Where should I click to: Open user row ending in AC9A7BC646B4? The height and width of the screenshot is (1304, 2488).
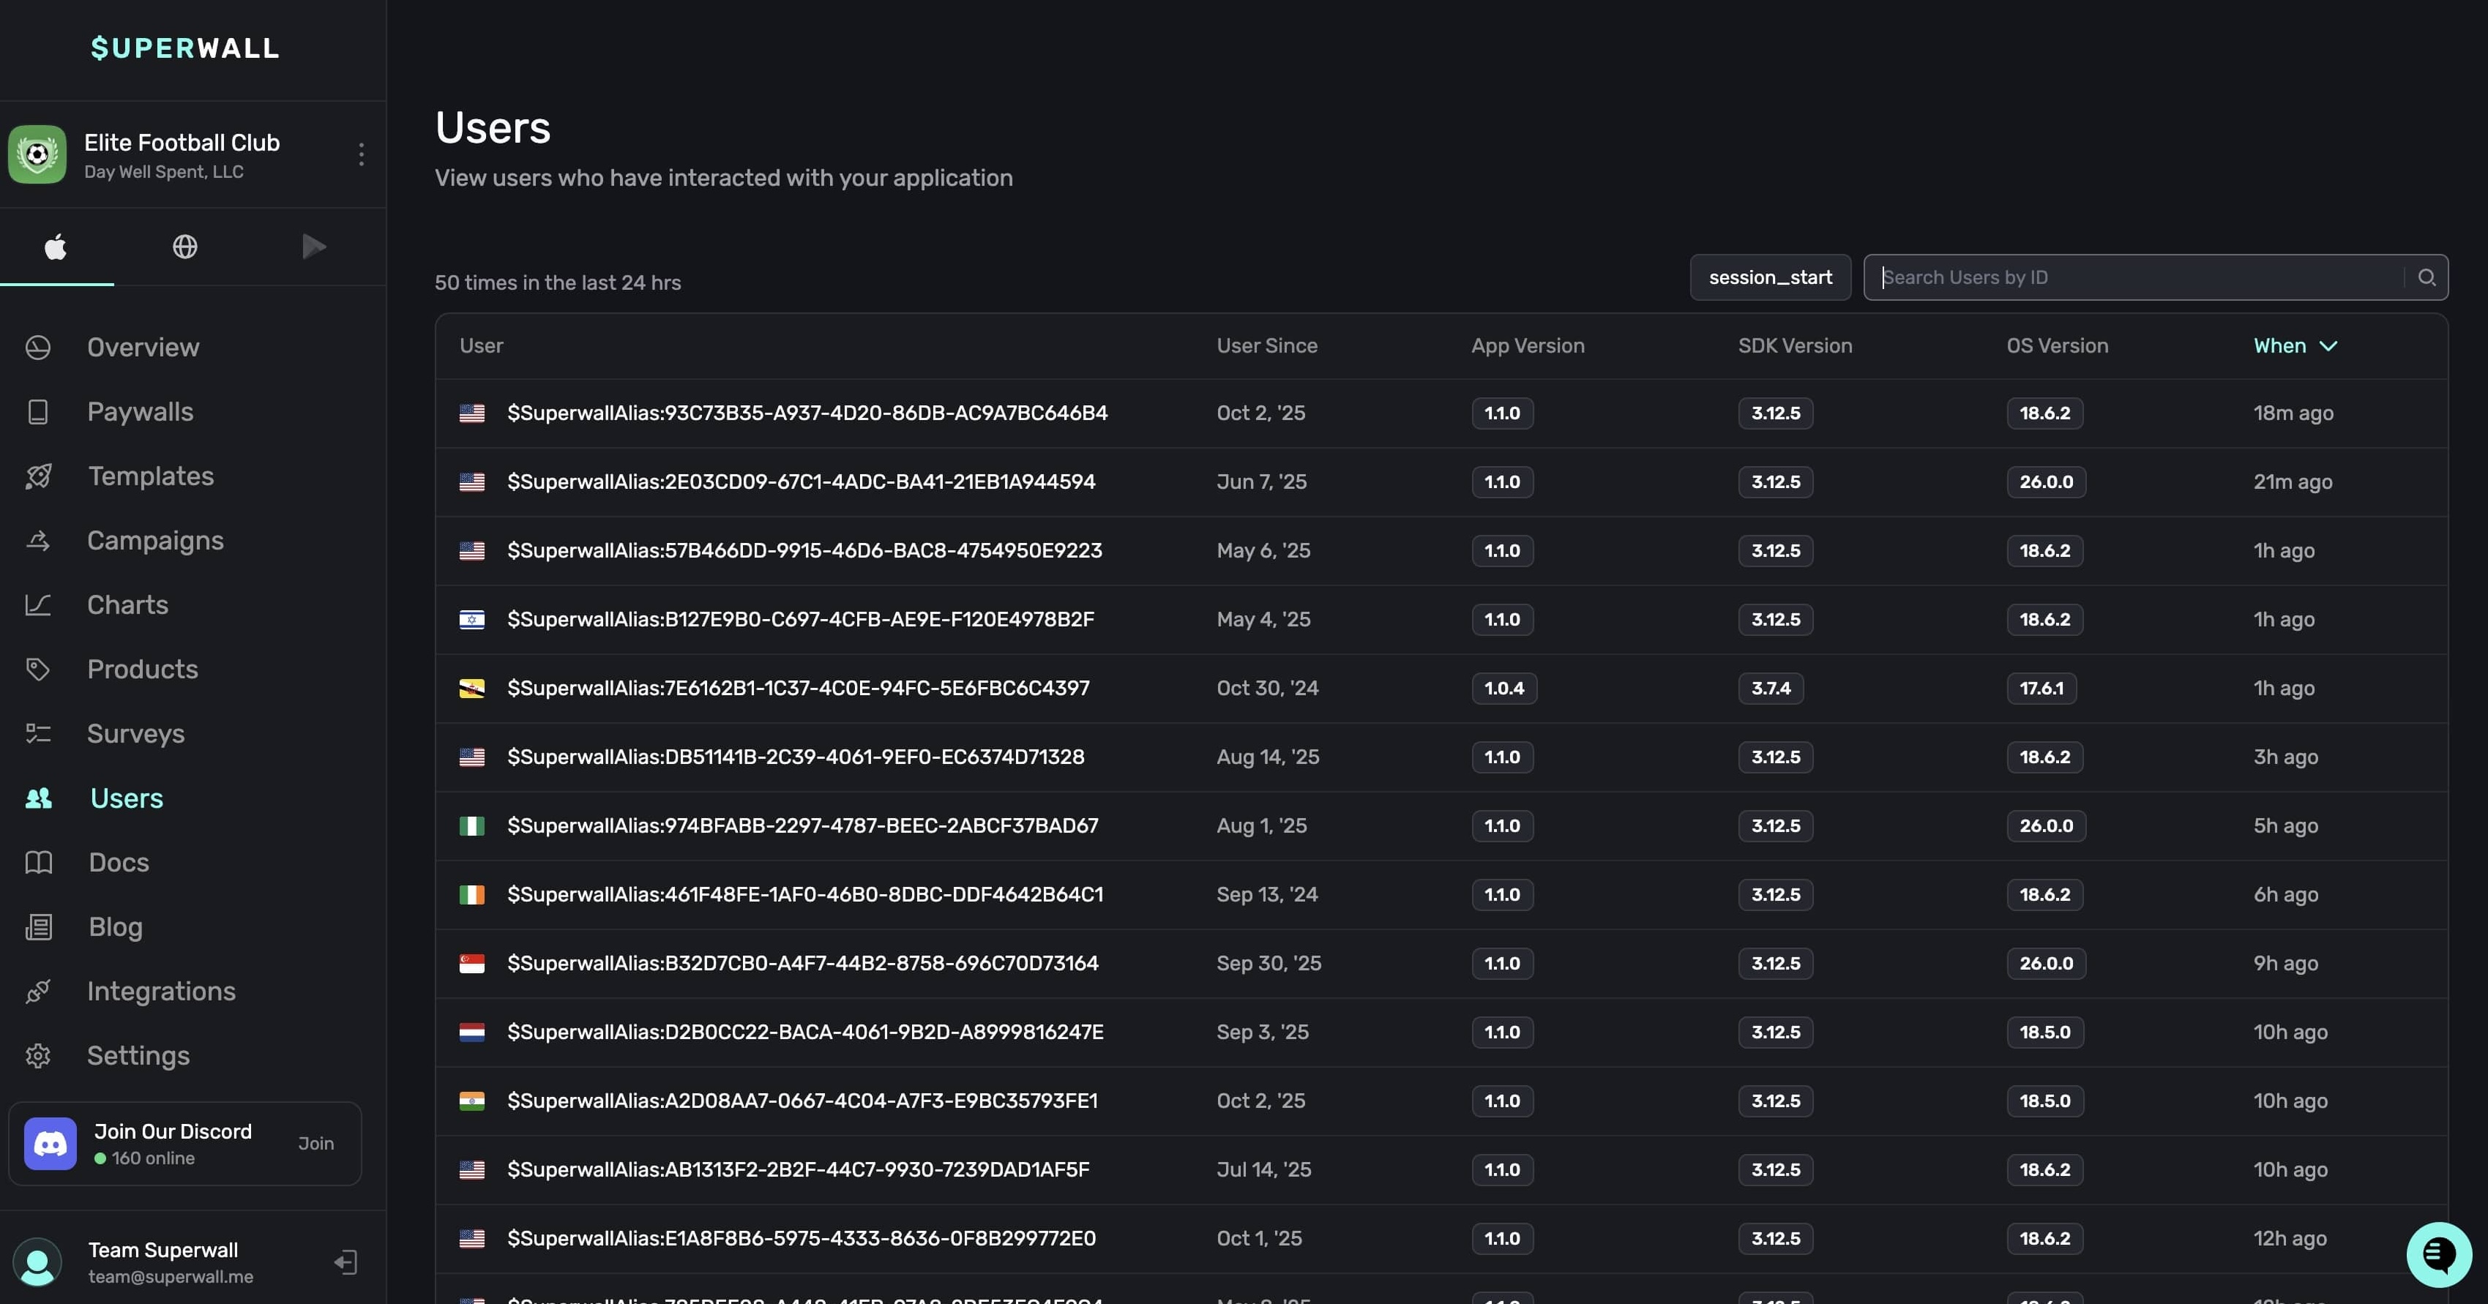point(807,413)
